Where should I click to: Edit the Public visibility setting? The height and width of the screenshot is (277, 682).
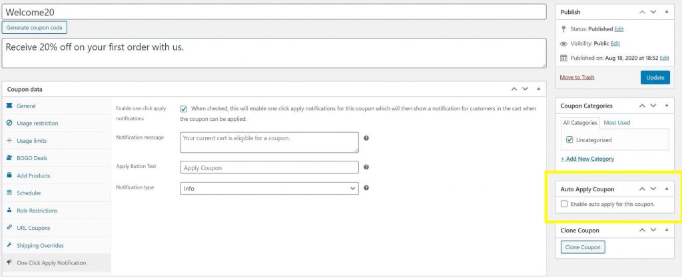tap(615, 44)
